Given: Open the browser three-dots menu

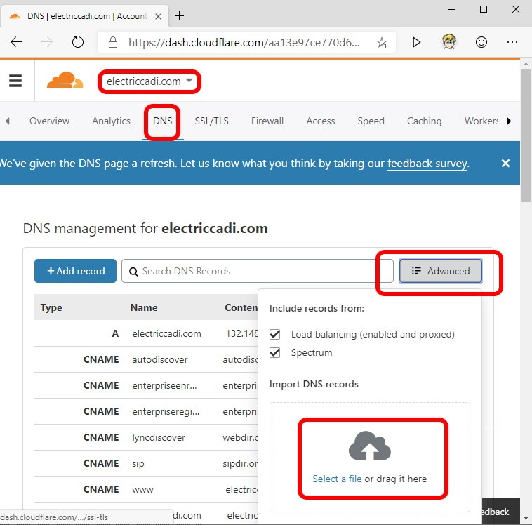Looking at the screenshot, I should click(x=514, y=42).
